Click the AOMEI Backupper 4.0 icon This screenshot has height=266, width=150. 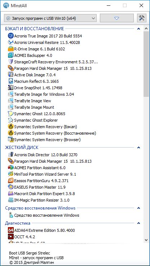point(11,55)
